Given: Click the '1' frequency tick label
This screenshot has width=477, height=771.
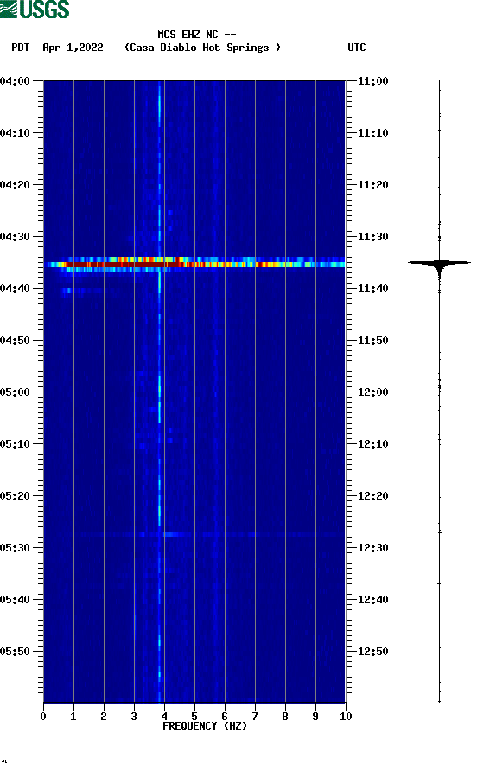Looking at the screenshot, I should point(73,717).
